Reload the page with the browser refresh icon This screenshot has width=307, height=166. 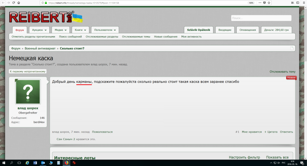(x=14, y=3)
